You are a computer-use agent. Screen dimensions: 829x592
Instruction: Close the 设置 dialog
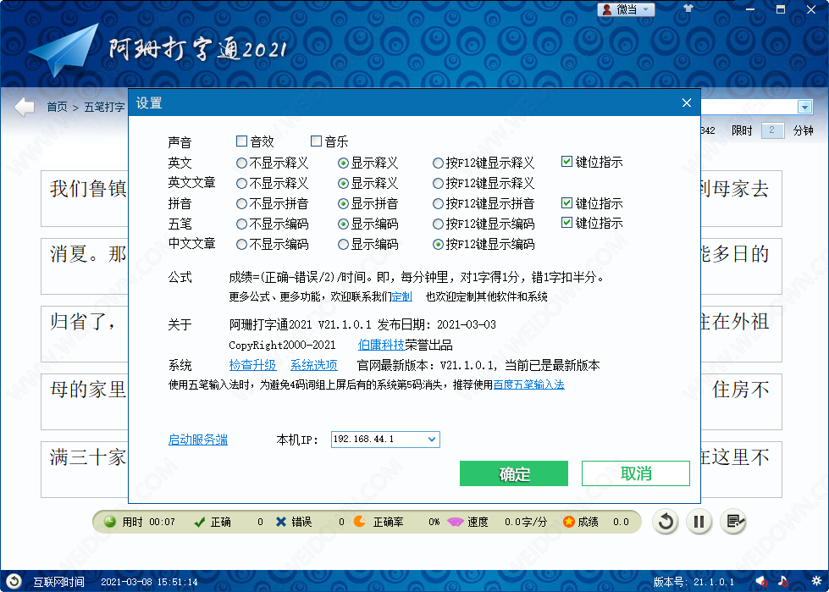point(686,102)
